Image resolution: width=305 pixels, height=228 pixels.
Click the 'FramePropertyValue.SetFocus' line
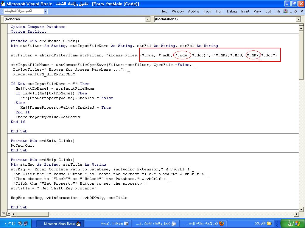coord(48,117)
